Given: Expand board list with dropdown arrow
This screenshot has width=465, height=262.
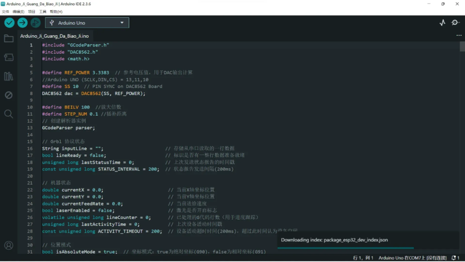Looking at the screenshot, I should click(x=122, y=23).
